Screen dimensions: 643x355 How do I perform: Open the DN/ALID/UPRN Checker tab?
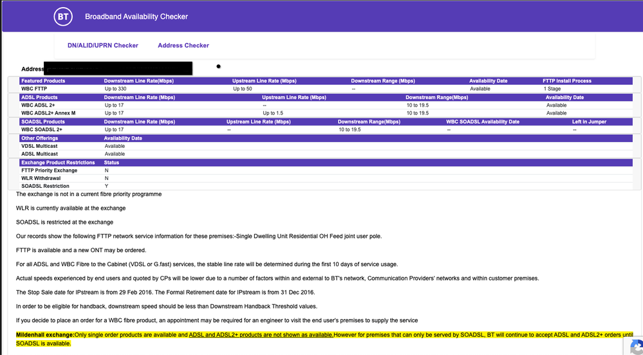pos(103,46)
